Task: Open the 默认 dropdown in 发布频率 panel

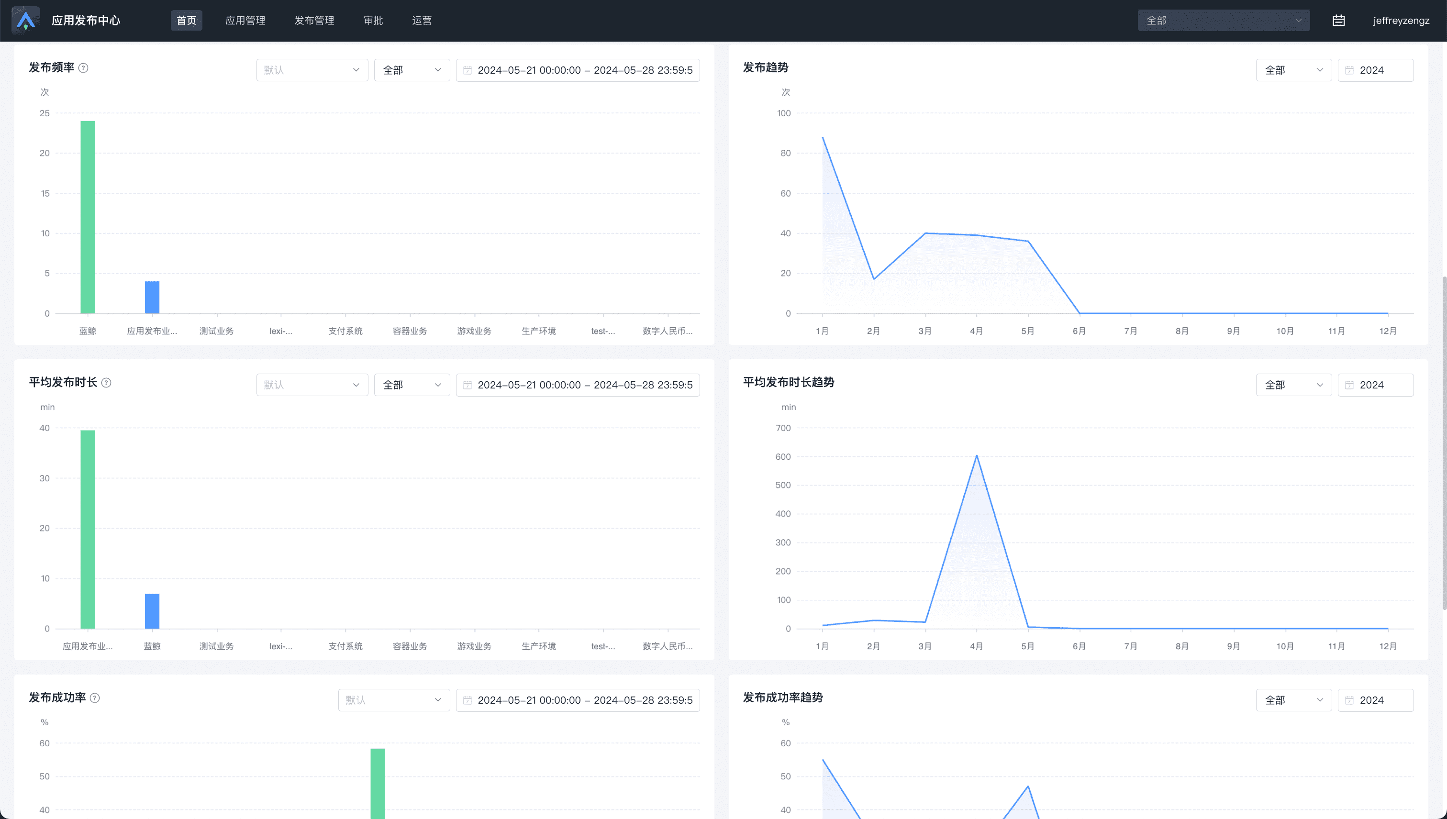Action: coord(312,70)
